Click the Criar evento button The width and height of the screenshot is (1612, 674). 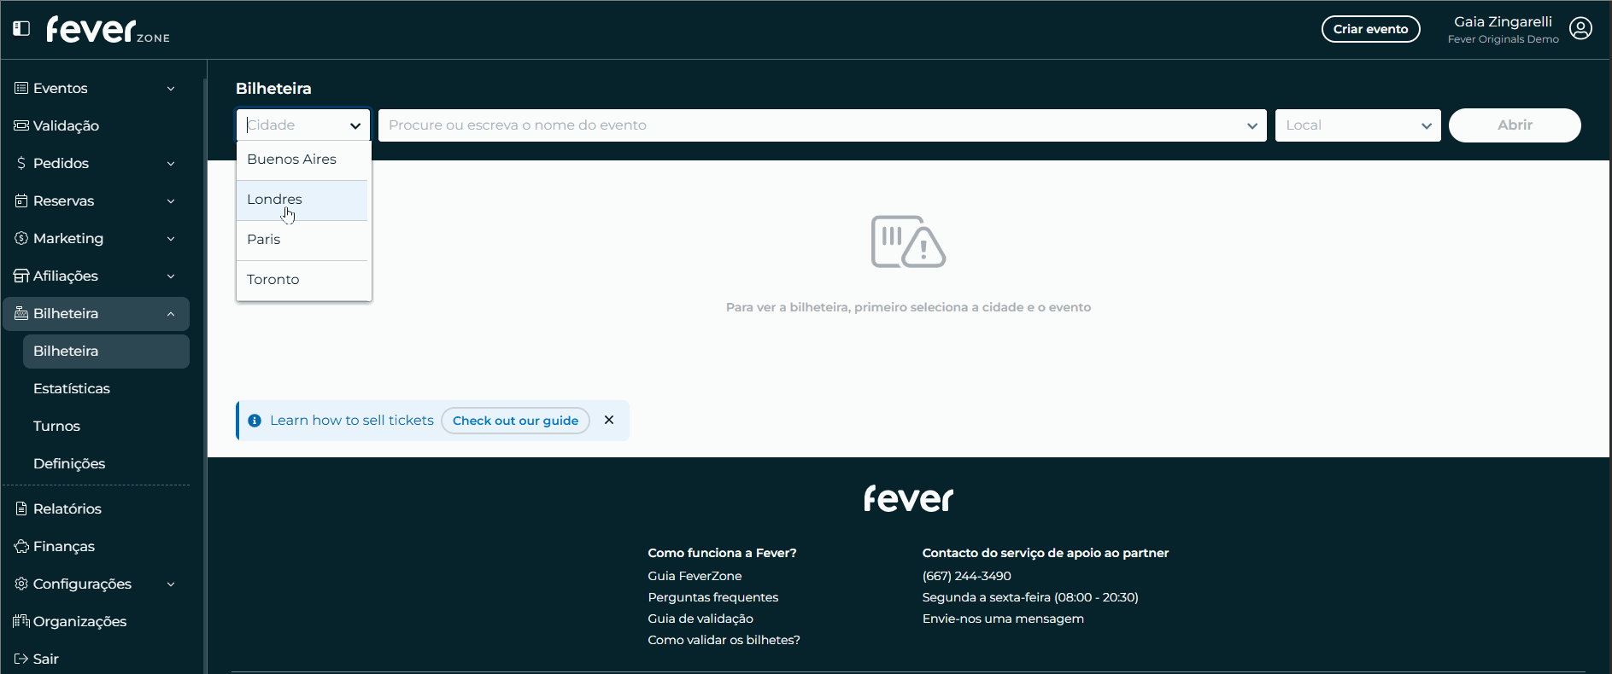[1370, 29]
